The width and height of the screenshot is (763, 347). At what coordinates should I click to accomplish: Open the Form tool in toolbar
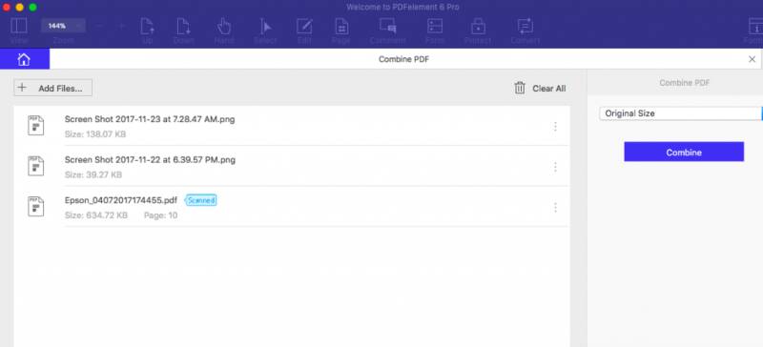click(434, 26)
